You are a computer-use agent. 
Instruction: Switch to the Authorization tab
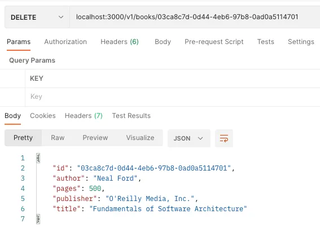pos(65,42)
